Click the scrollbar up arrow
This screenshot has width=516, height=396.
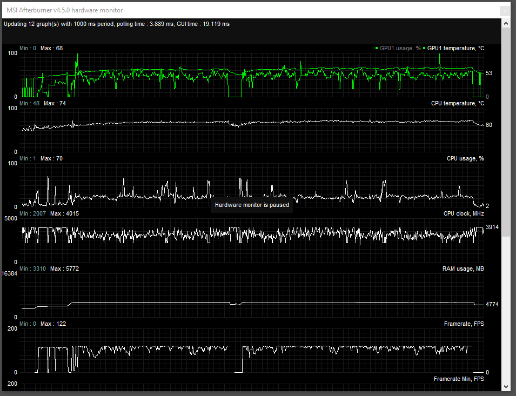(506, 23)
